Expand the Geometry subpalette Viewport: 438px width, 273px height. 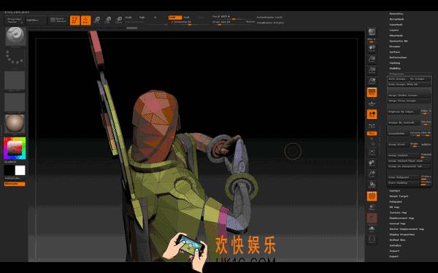click(x=396, y=14)
